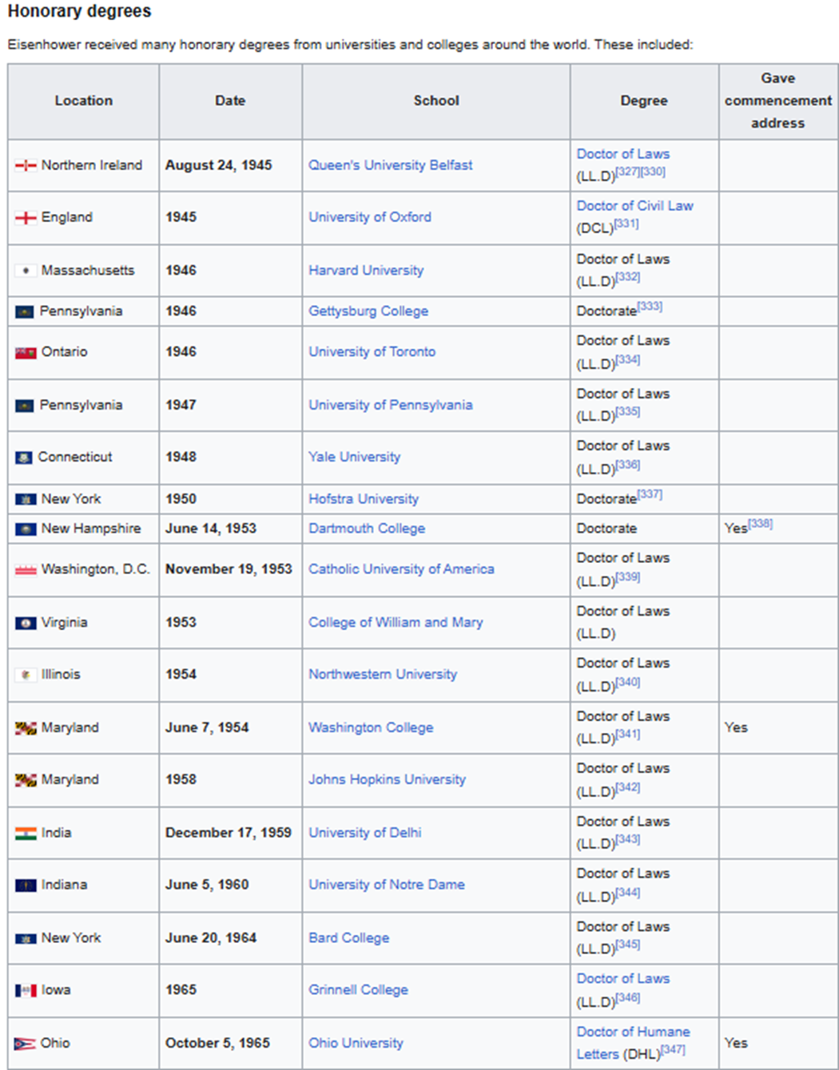Click the Maryland flag in Johns Hopkins row
The height and width of the screenshot is (1070, 839).
[26, 780]
